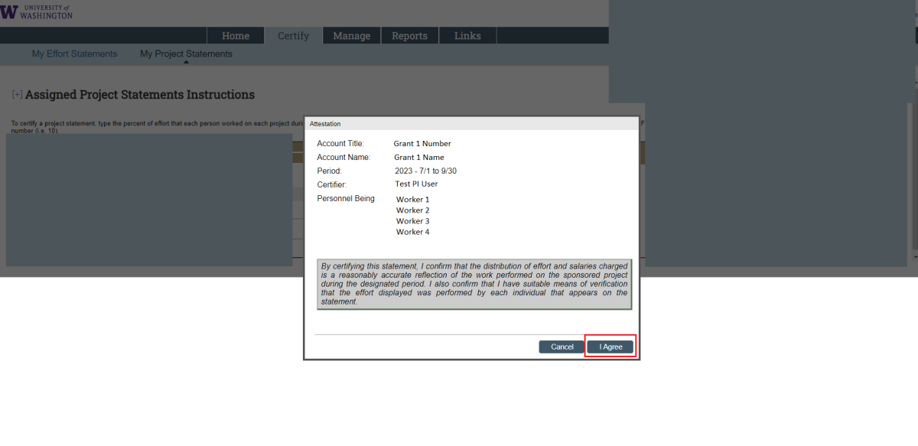Select My Project Statements sub-tab

pos(186,54)
